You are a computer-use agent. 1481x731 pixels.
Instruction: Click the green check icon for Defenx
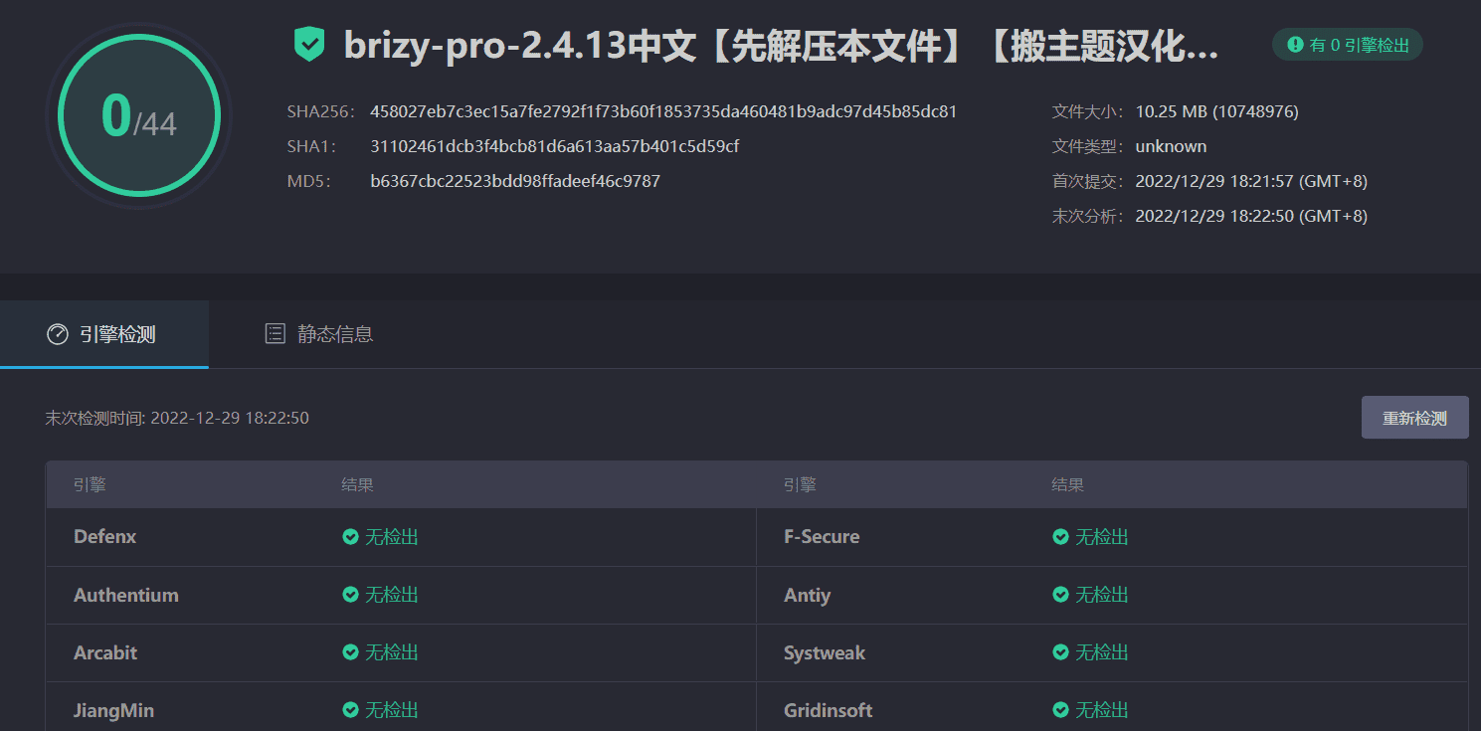pyautogui.click(x=350, y=537)
